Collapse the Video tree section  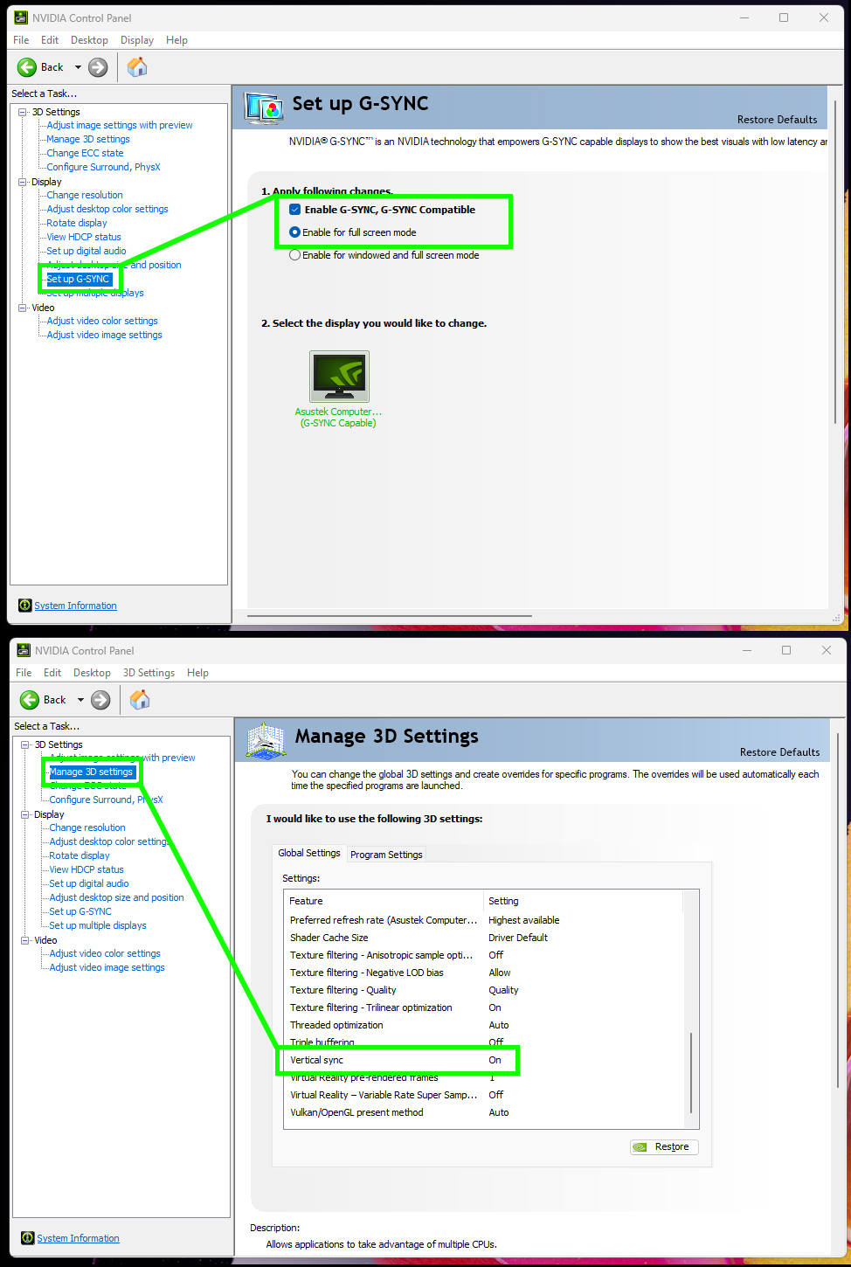[x=21, y=307]
